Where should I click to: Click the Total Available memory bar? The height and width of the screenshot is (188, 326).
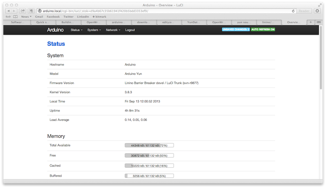click(x=149, y=145)
